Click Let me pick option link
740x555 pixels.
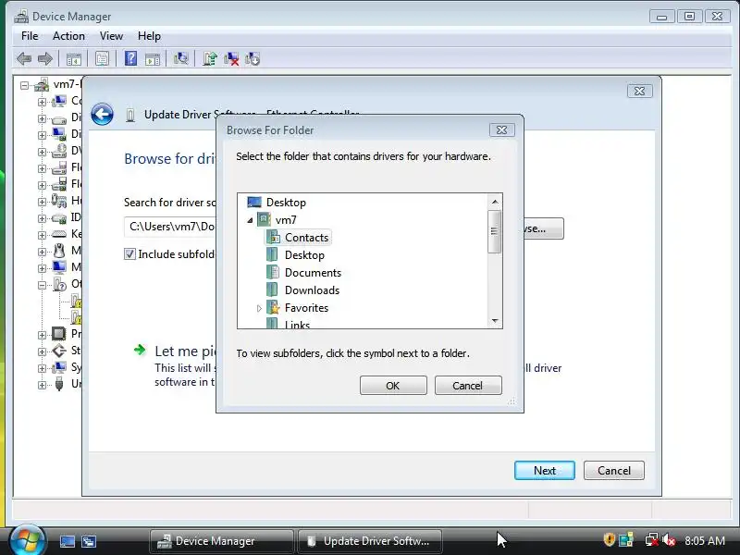186,351
